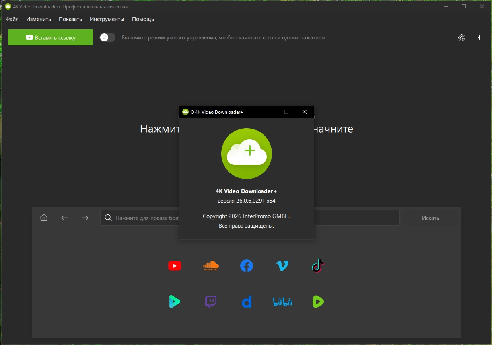Click the large green cloud logo

click(x=247, y=154)
